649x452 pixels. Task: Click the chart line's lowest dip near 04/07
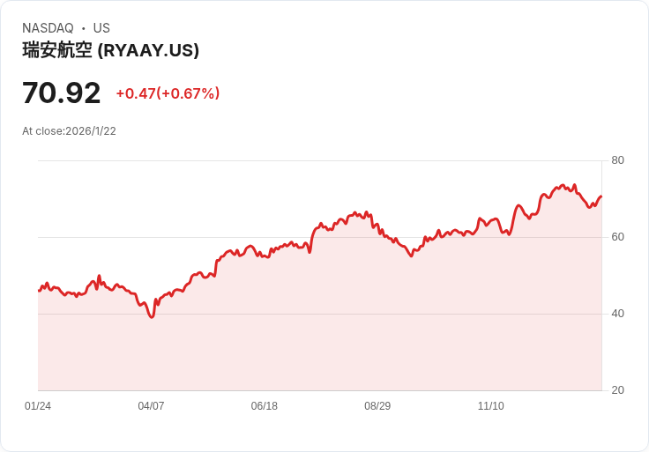[152, 316]
